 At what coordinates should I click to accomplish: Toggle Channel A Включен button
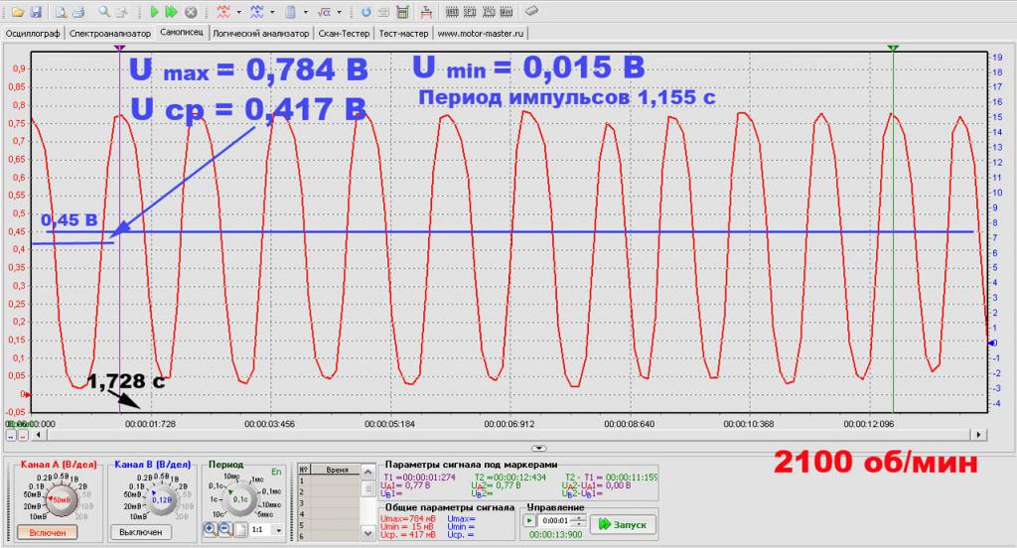click(x=47, y=533)
